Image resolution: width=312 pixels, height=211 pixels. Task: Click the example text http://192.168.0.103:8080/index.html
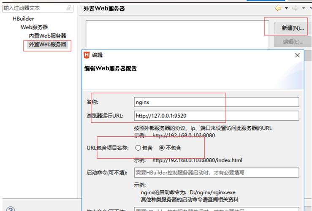click(197, 160)
